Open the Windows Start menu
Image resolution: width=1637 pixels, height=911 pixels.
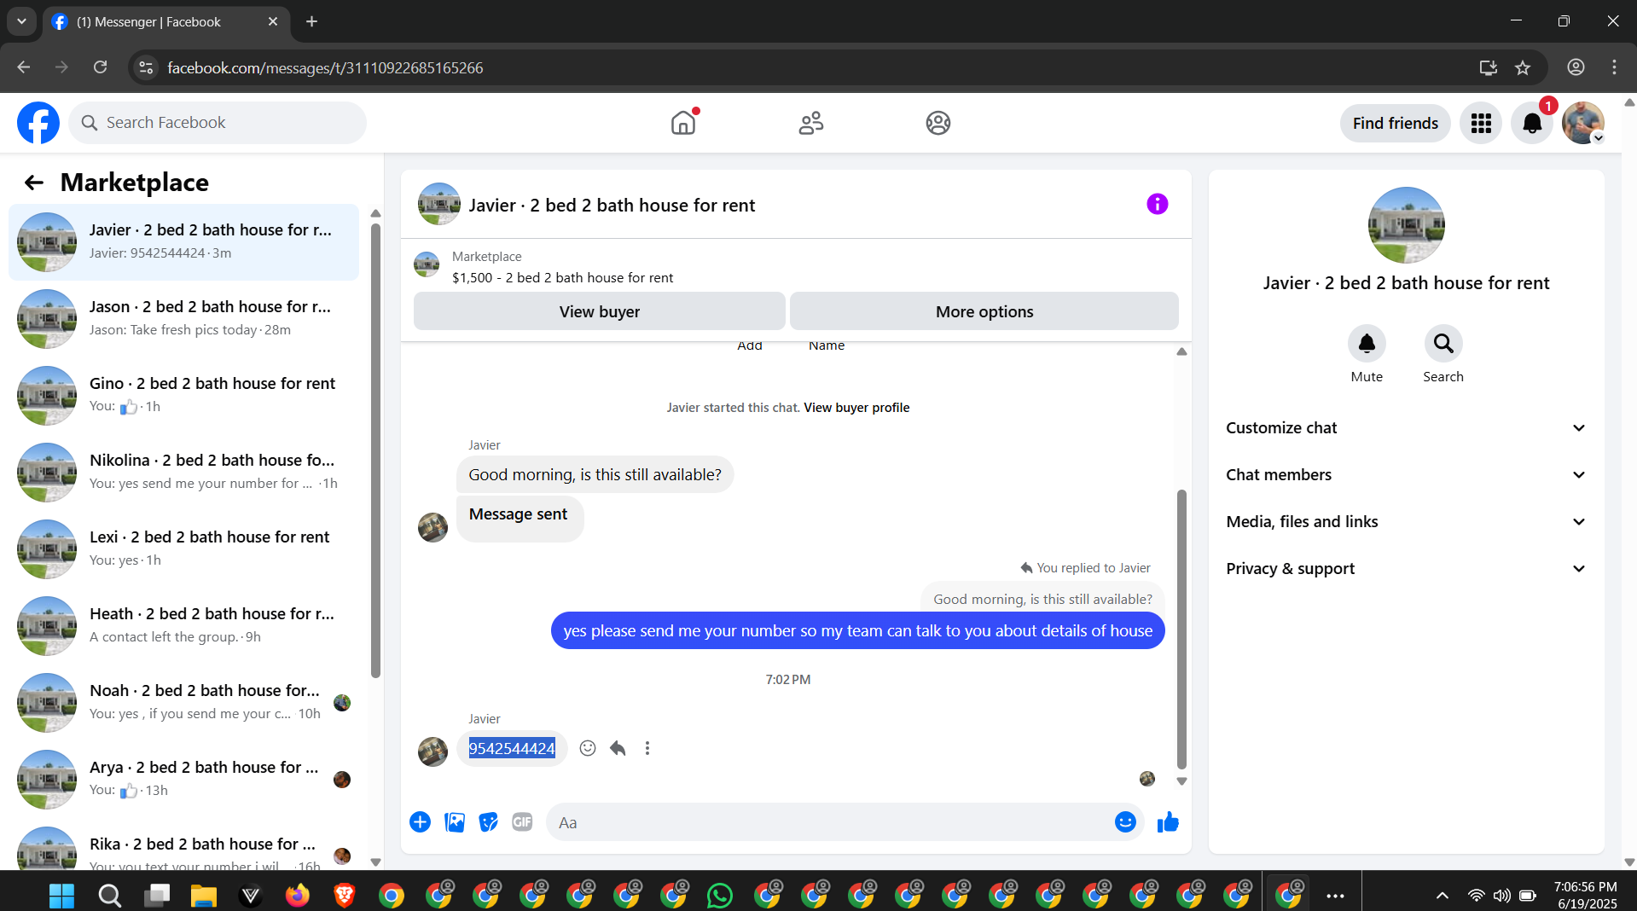61,896
